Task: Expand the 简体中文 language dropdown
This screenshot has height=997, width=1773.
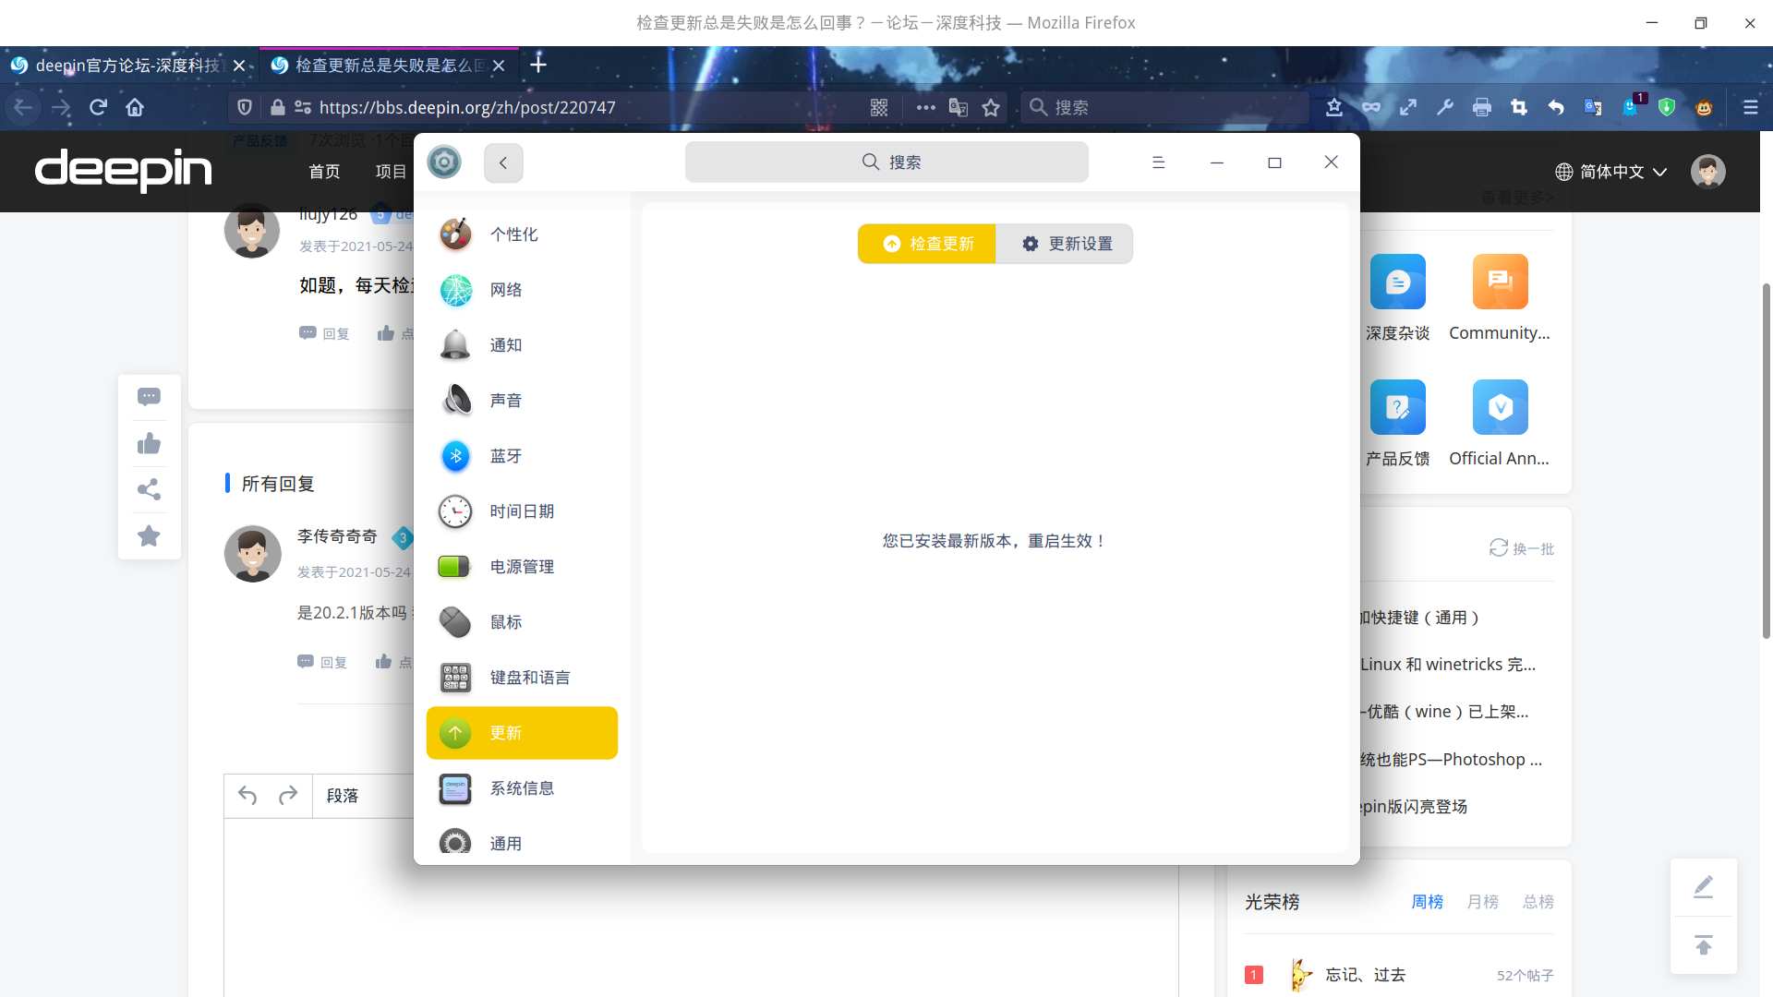Action: (1611, 172)
